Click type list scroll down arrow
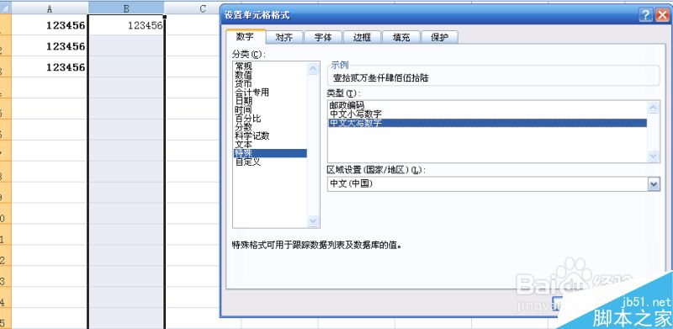The image size is (673, 329). coord(654,156)
